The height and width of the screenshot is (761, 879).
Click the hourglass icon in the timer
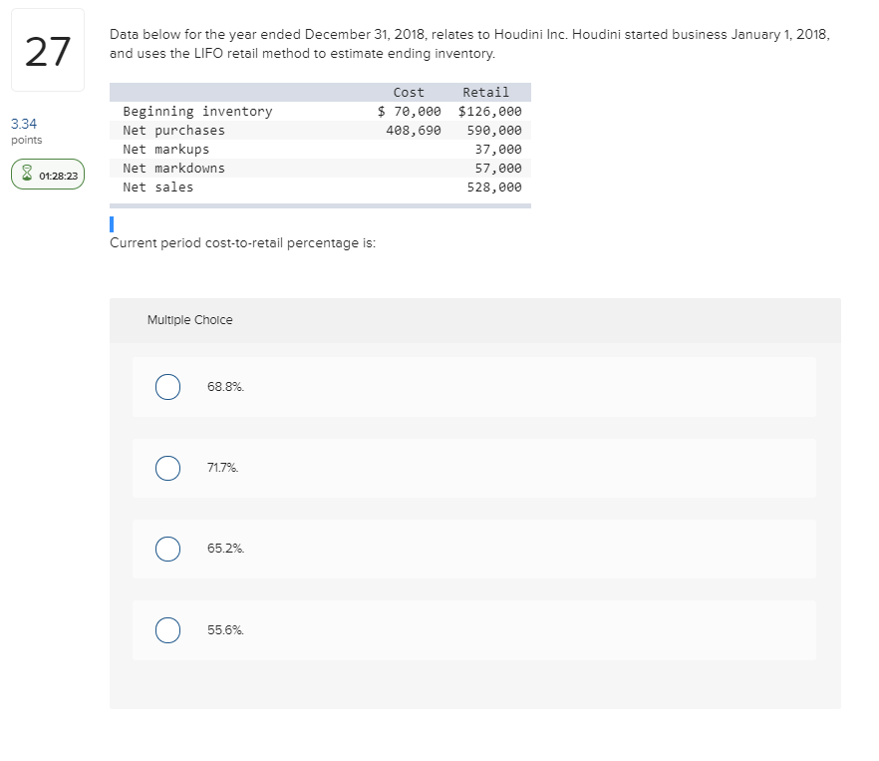point(28,176)
